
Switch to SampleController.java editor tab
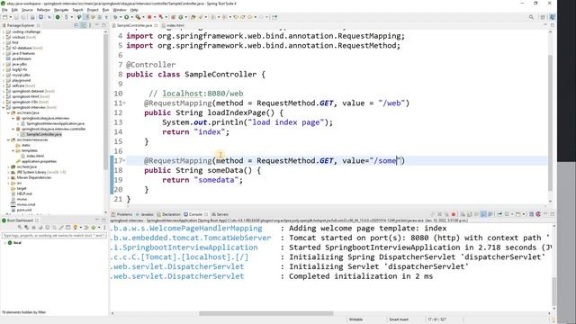[x=134, y=25]
